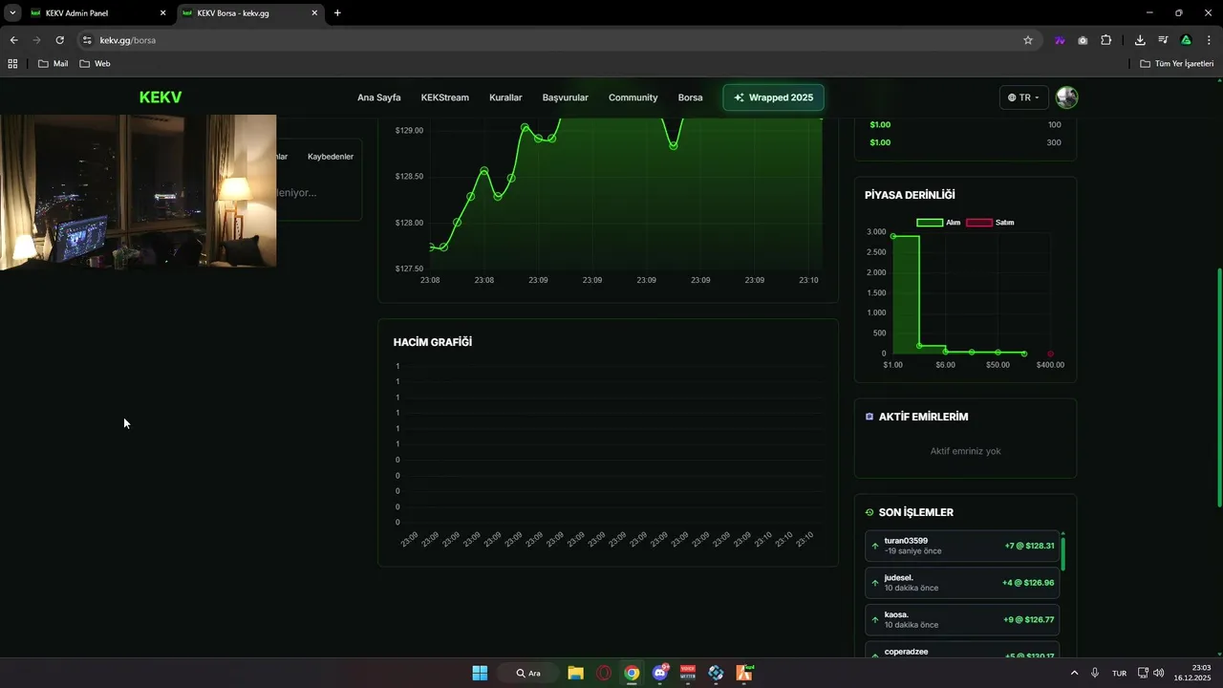Open the volume tray icon
Image resolution: width=1223 pixels, height=688 pixels.
pos(1159,673)
